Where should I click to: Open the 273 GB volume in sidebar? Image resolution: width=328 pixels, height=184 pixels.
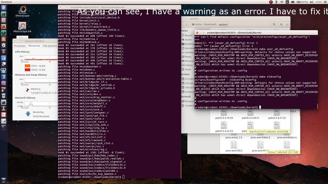point(188,79)
